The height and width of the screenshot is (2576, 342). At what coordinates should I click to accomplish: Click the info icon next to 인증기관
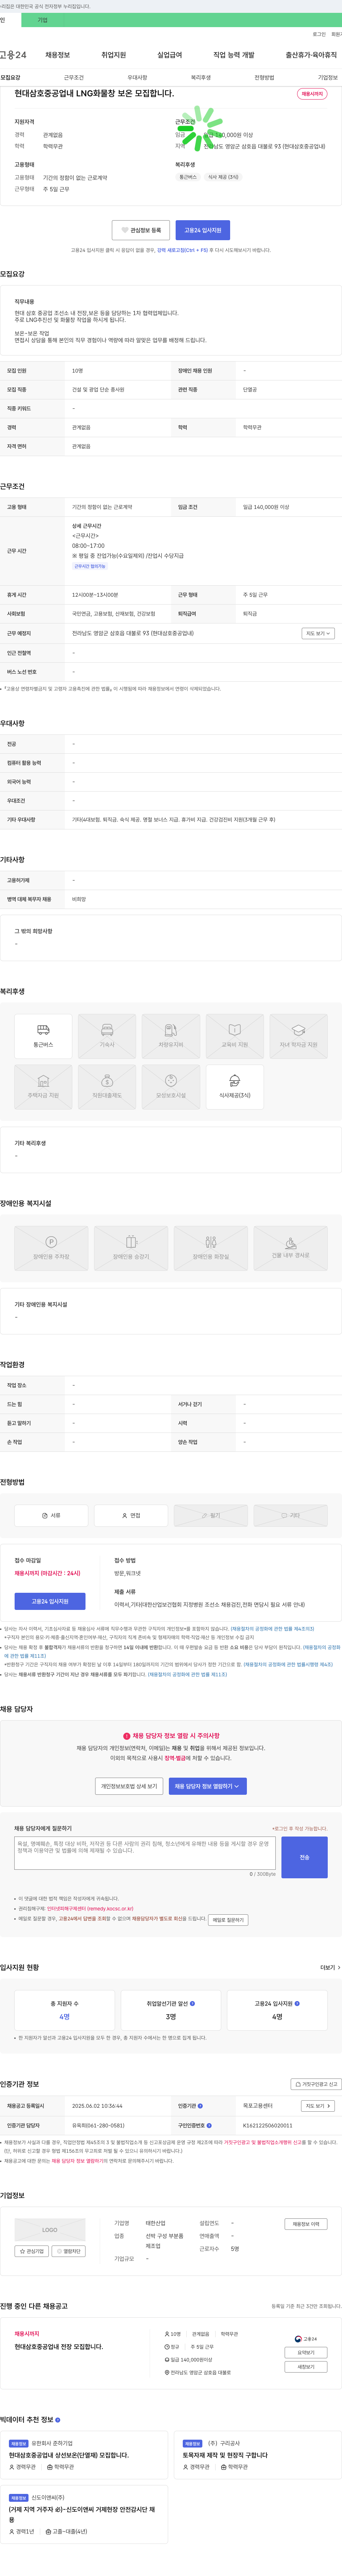click(201, 2106)
